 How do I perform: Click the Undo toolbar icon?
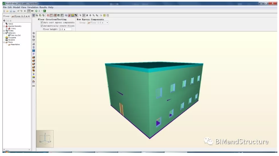pos(18,11)
